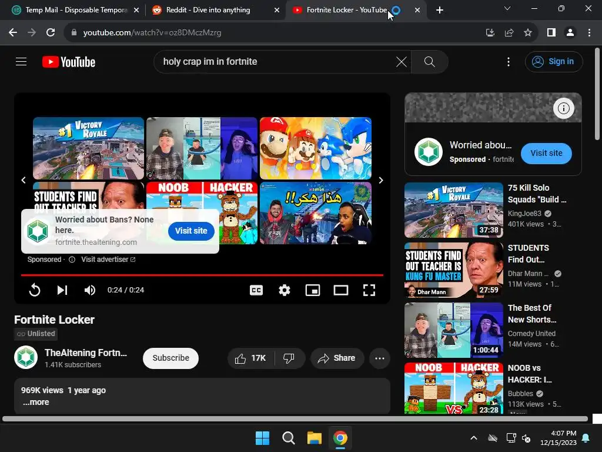The image size is (602, 452).
Task: Visit site in sidebar sponsored card
Action: 546,153
